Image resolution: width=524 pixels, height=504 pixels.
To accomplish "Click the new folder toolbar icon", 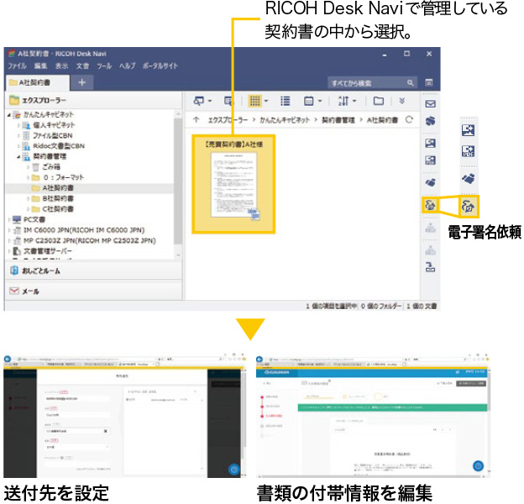I will pyautogui.click(x=378, y=101).
